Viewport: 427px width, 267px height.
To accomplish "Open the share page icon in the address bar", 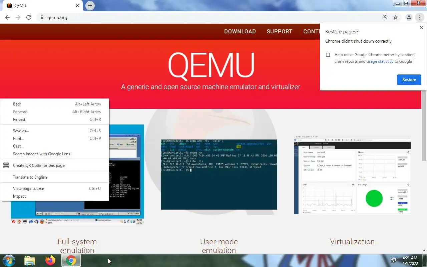I will coord(385,17).
